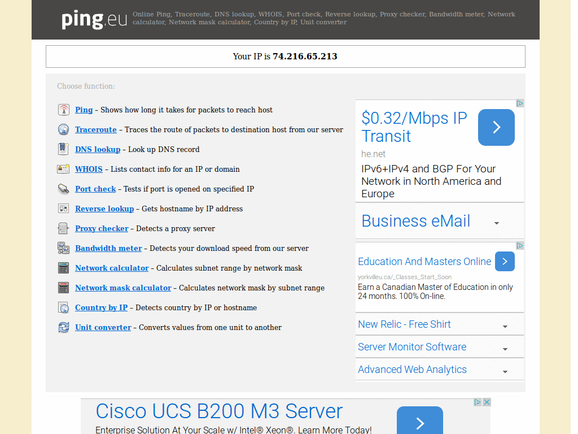
Task: Open the $0.32/Mbps IP Transit ad headline
Action: [x=414, y=127]
